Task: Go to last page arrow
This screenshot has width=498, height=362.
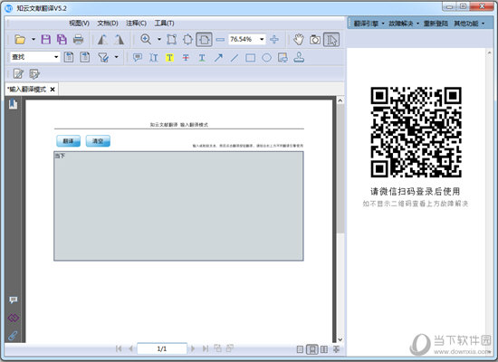Action: (x=206, y=348)
